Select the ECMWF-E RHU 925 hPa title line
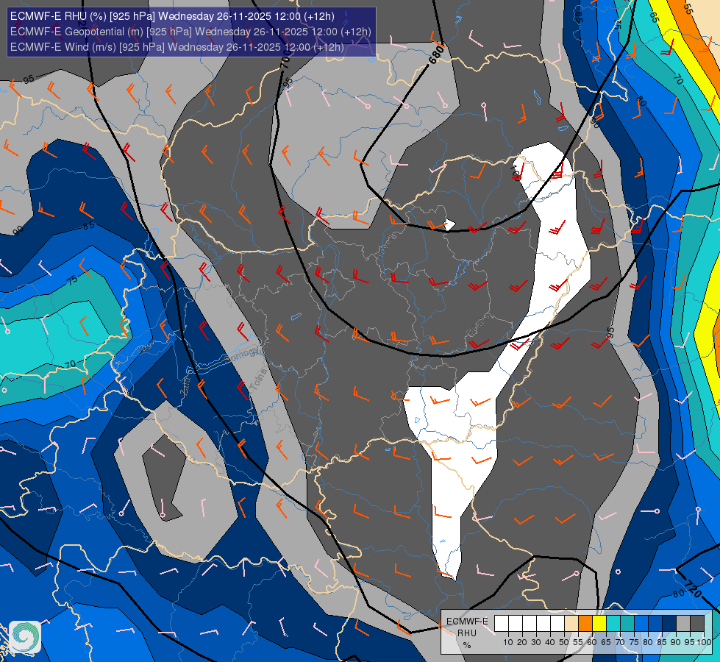Viewport: 720px width, 662px height. [x=172, y=16]
